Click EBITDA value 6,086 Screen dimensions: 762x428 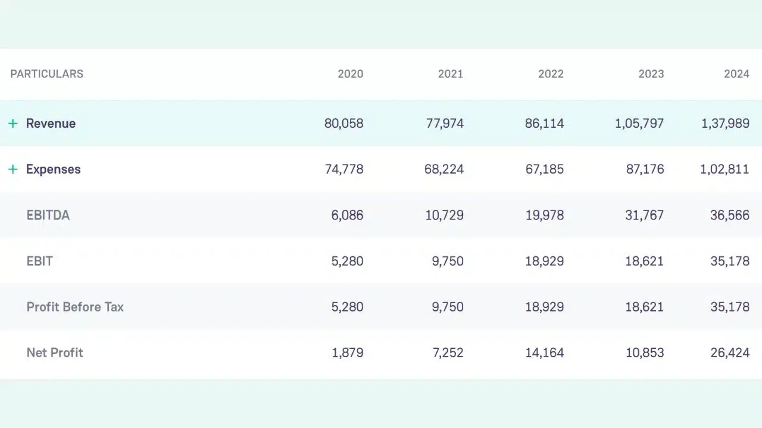[348, 215]
